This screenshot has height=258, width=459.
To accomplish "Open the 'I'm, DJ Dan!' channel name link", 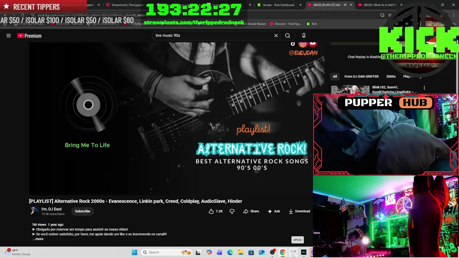I will point(51,209).
